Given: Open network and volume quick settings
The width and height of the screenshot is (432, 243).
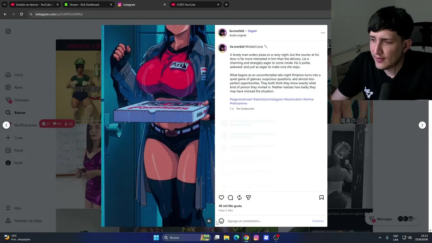Looking at the screenshot, I should pos(407,238).
